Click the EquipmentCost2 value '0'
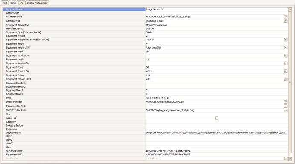 point(147,94)
